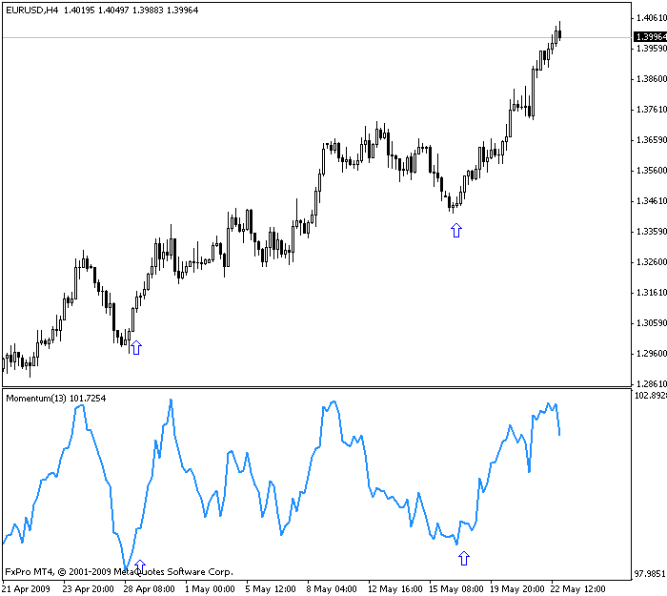The width and height of the screenshot is (667, 596).
Task: Click the Momentum scale value 97.9851
Action: [651, 574]
